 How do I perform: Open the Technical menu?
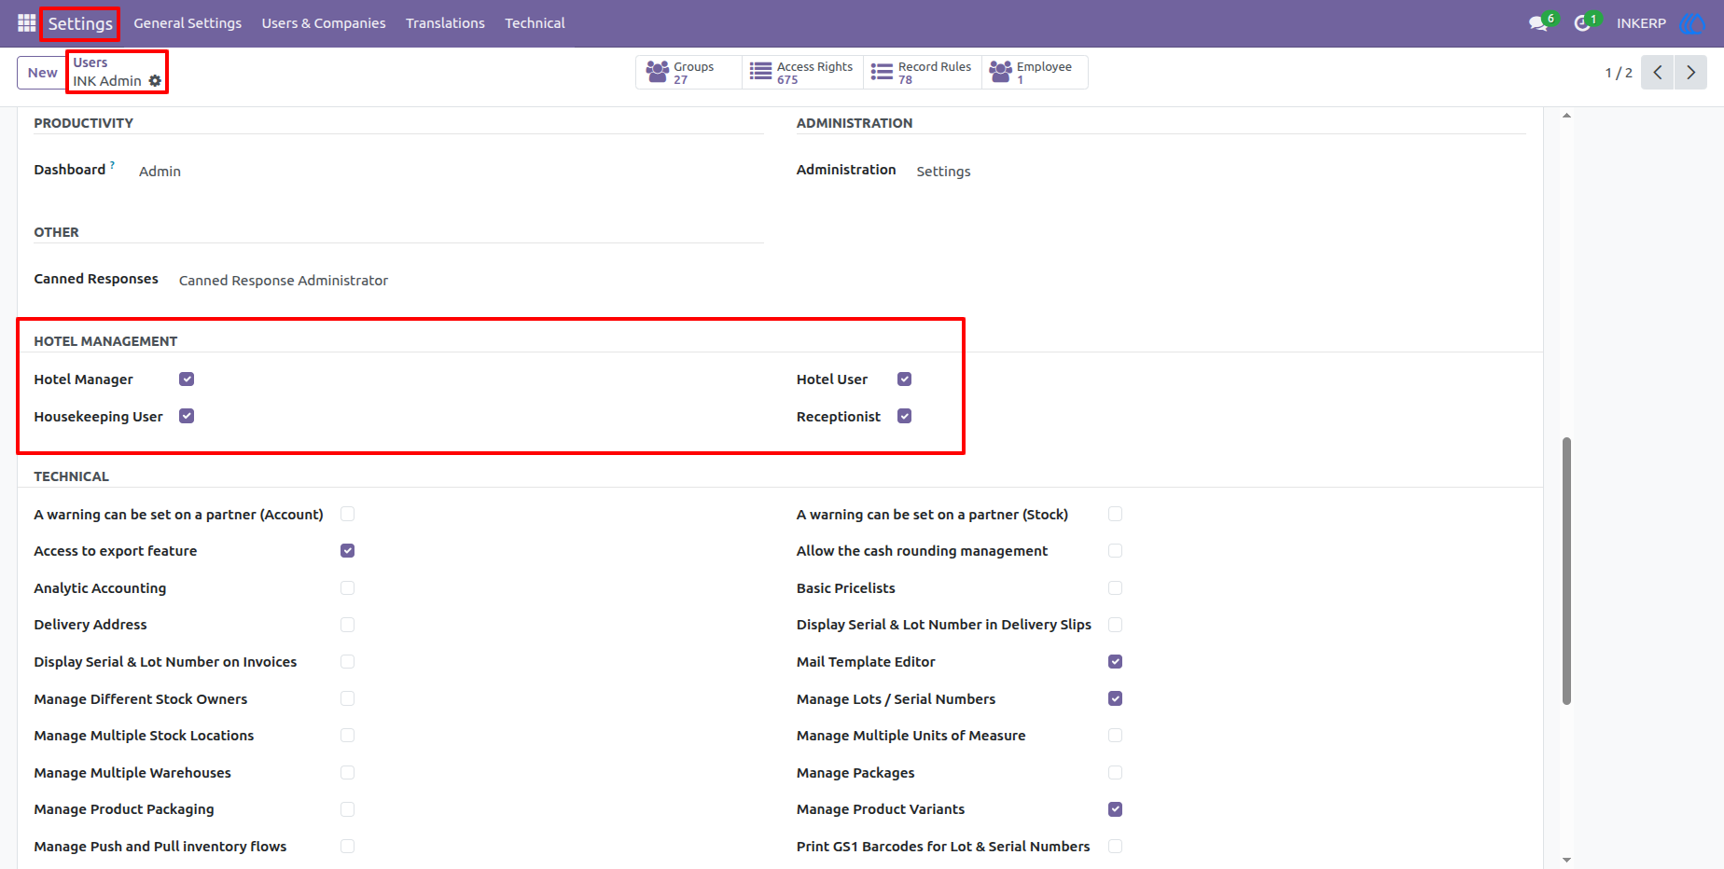tap(535, 23)
